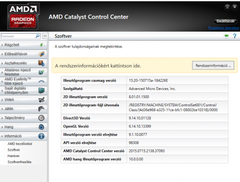Click the Teljesítmény gauge icon
The width and height of the screenshot is (240, 182).
(41, 118)
